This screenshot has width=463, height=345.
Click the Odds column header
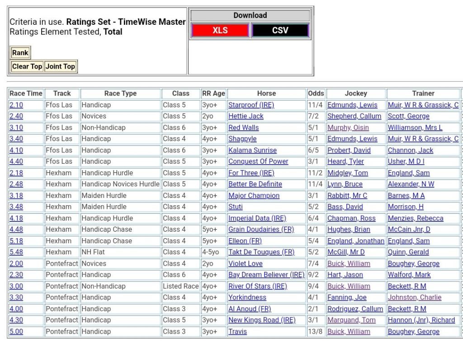pyautogui.click(x=316, y=93)
